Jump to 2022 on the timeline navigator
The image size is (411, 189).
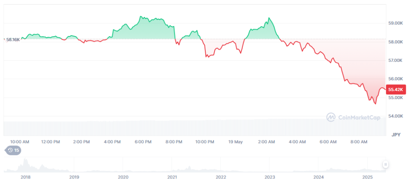[x=221, y=177]
